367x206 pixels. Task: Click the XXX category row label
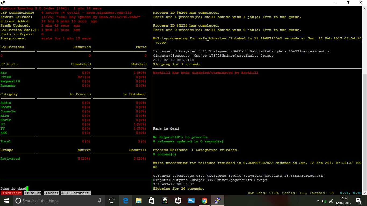point(3,133)
